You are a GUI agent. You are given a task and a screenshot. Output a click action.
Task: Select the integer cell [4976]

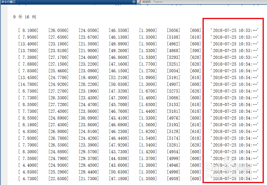[x=174, y=118]
